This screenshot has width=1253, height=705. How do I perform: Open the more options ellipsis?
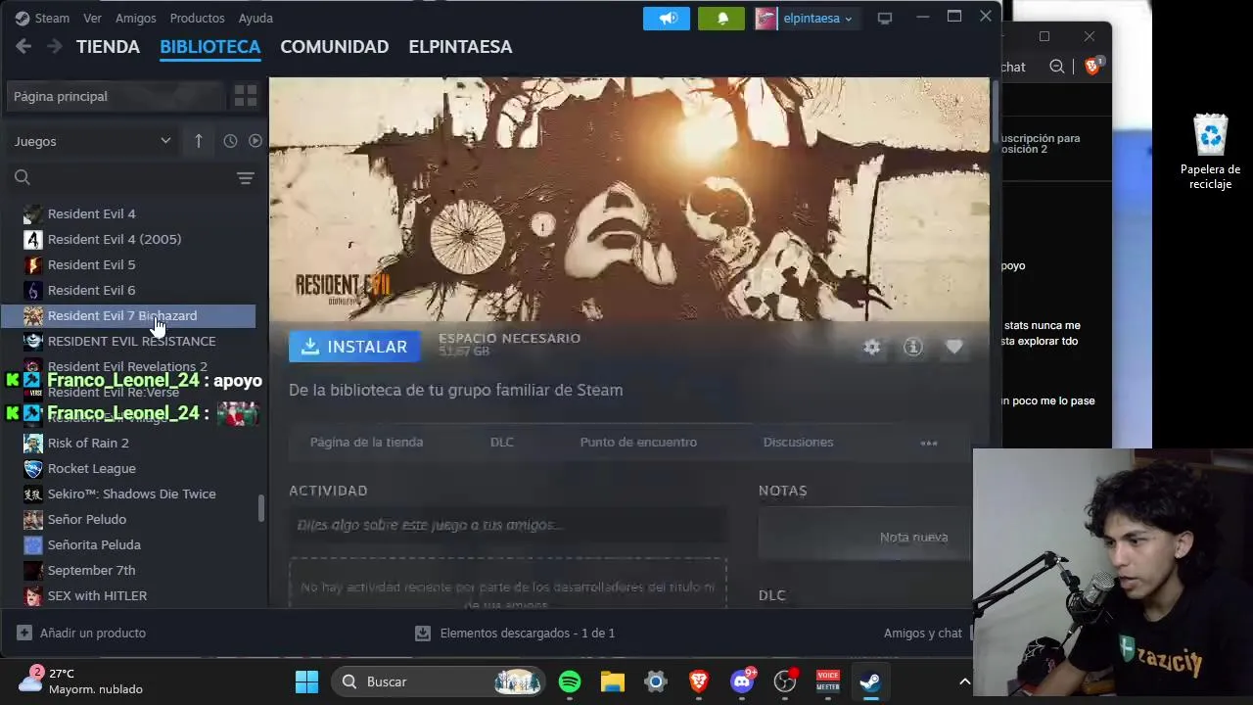pos(929,443)
